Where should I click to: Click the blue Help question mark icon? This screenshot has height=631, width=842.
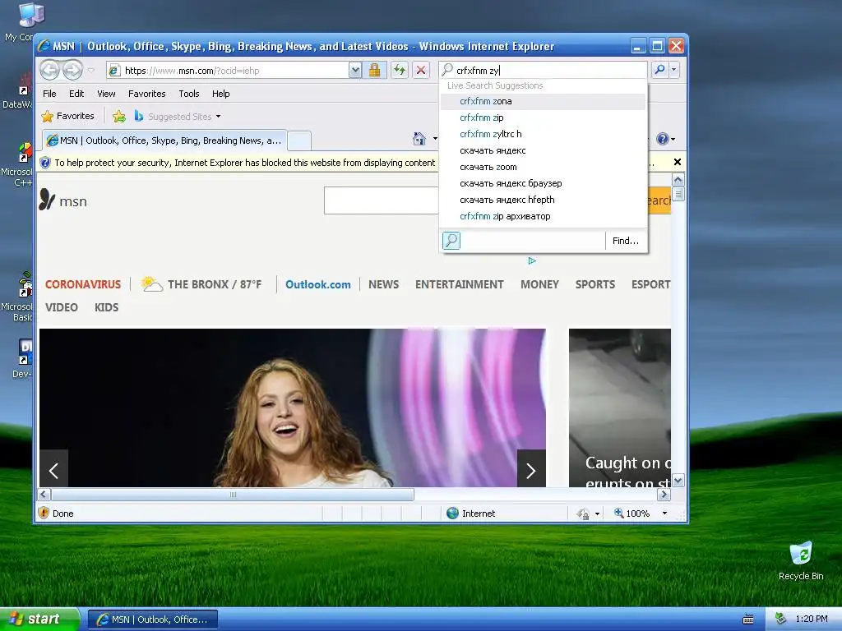663,139
